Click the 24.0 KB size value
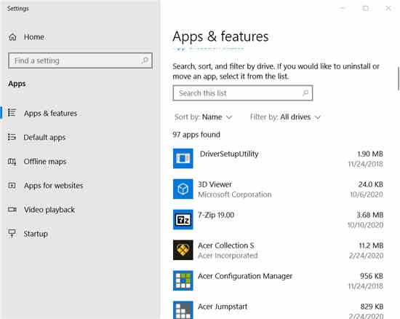400x319 pixels. tap(371, 184)
